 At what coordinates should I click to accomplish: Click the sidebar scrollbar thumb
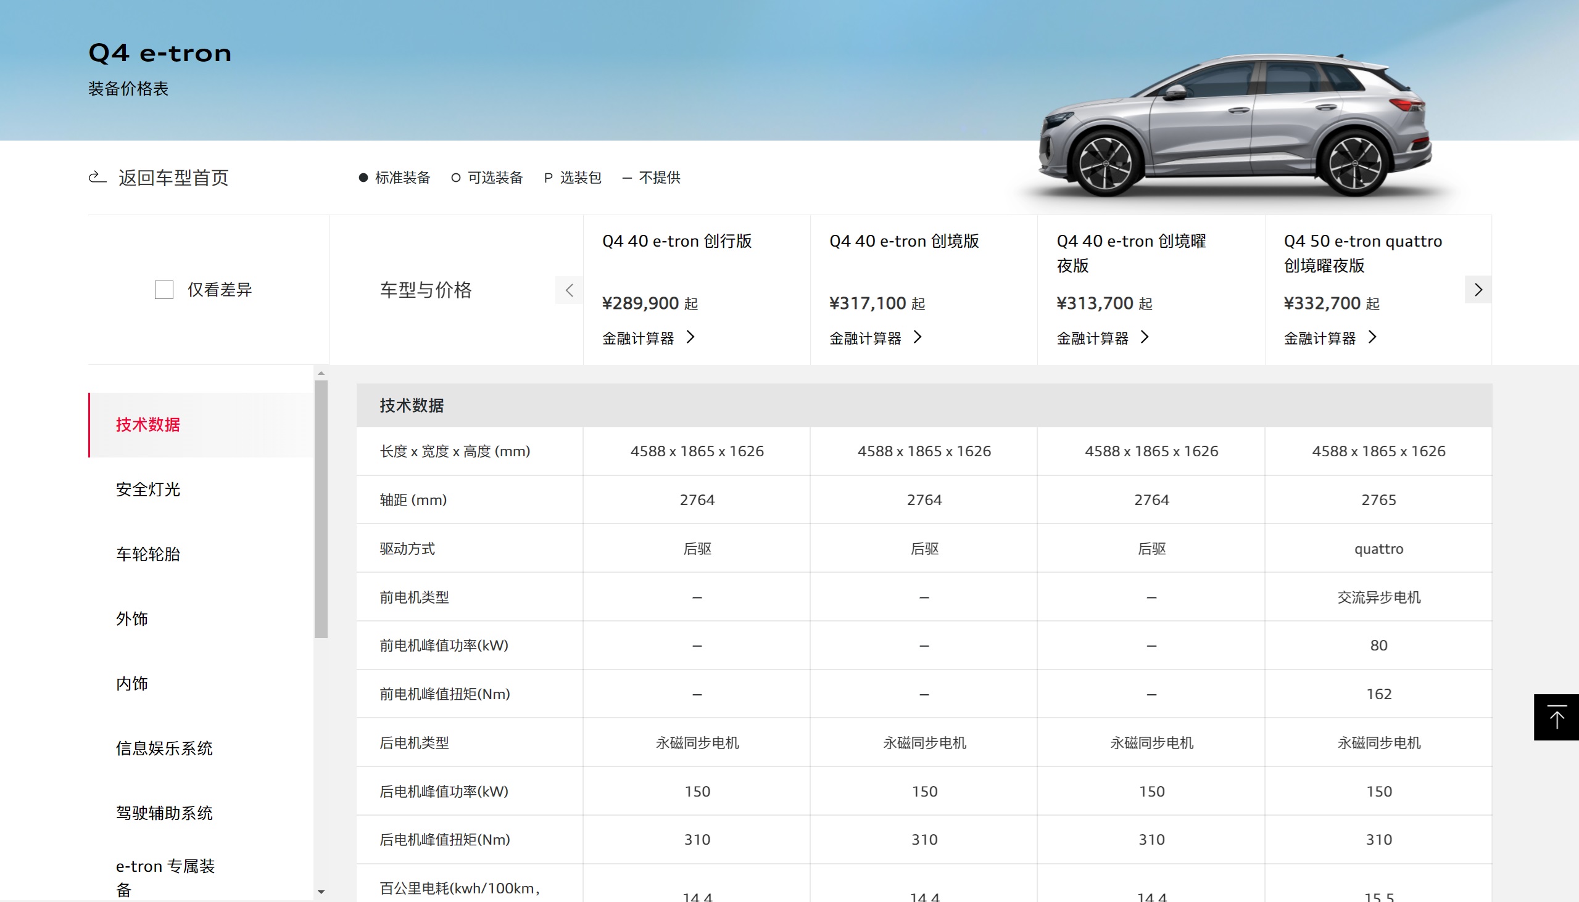coord(320,508)
